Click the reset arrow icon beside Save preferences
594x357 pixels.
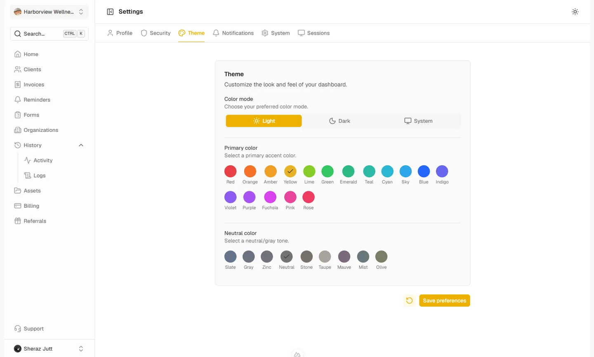(x=409, y=301)
